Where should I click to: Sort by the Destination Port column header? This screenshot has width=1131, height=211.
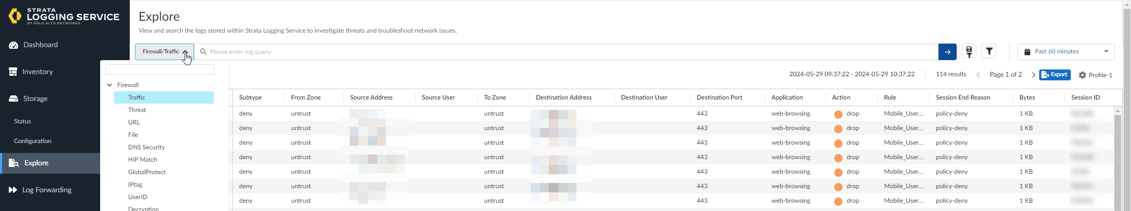(719, 97)
